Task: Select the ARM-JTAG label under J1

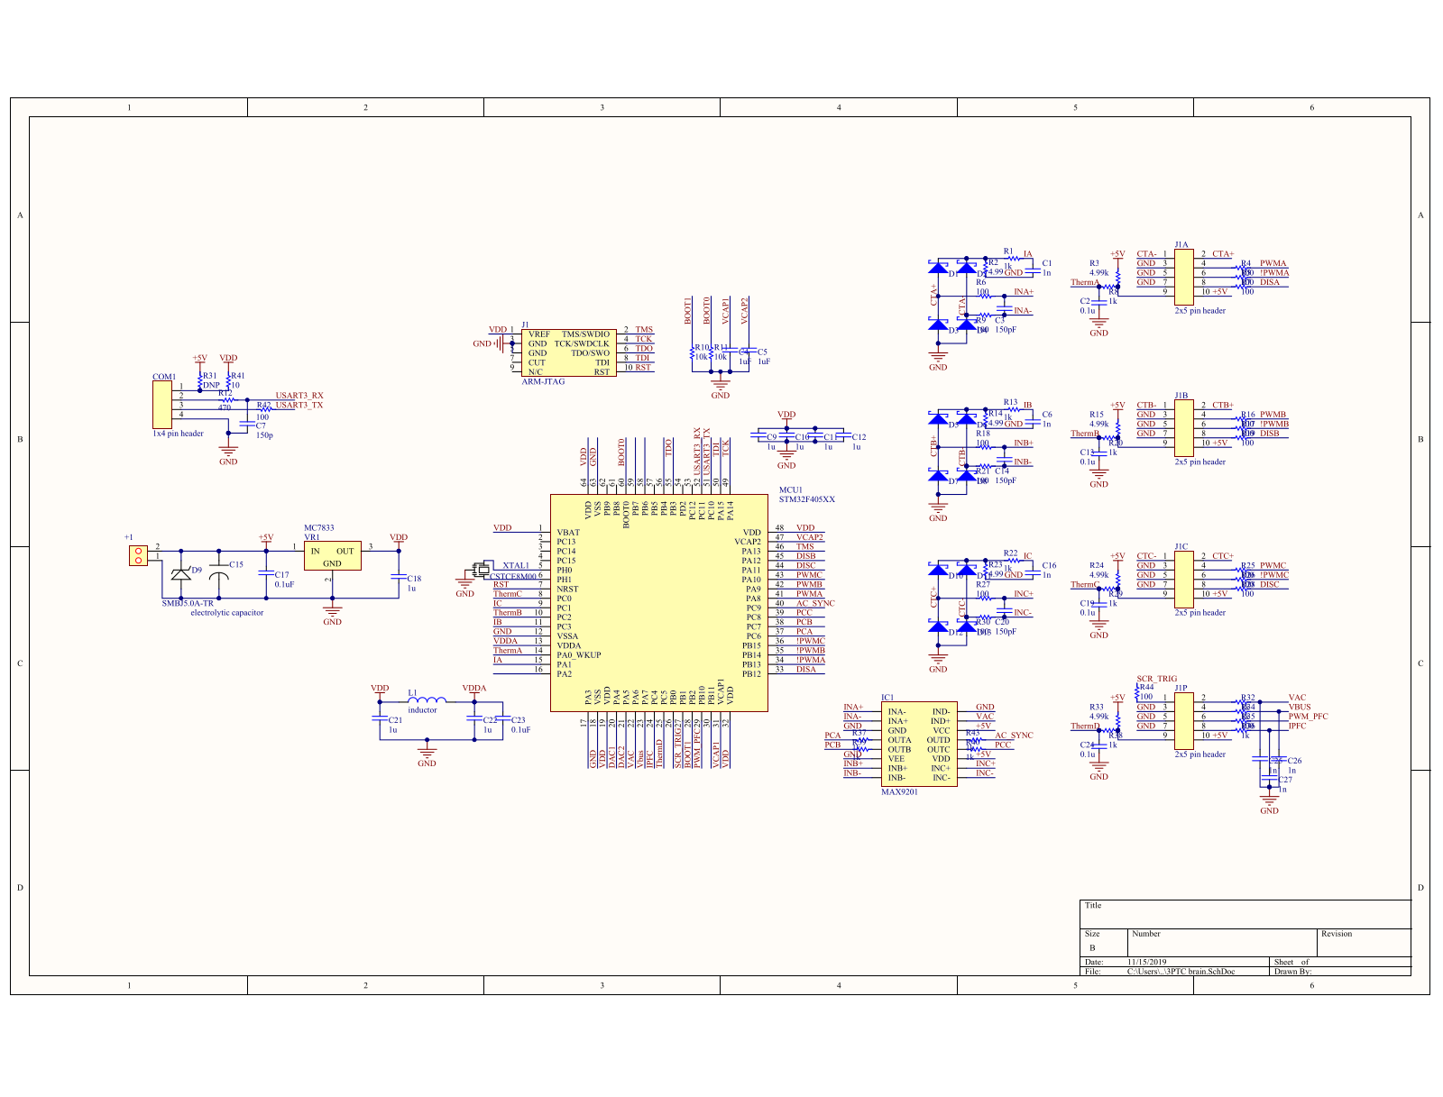Action: [x=543, y=381]
